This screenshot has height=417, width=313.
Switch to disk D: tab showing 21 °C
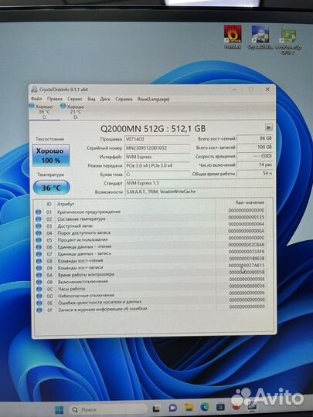[x=76, y=111]
